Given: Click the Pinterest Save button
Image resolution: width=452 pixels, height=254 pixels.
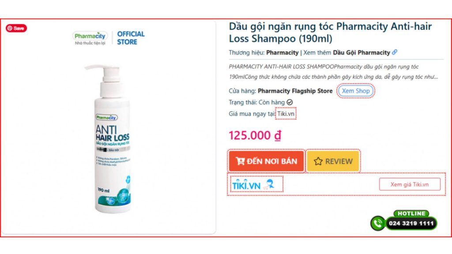Looking at the screenshot, I should coord(16,28).
